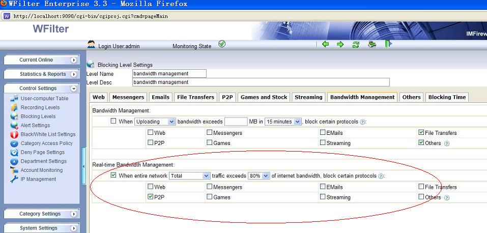
Task: Click the IP Management wrench icon
Action: [14, 179]
